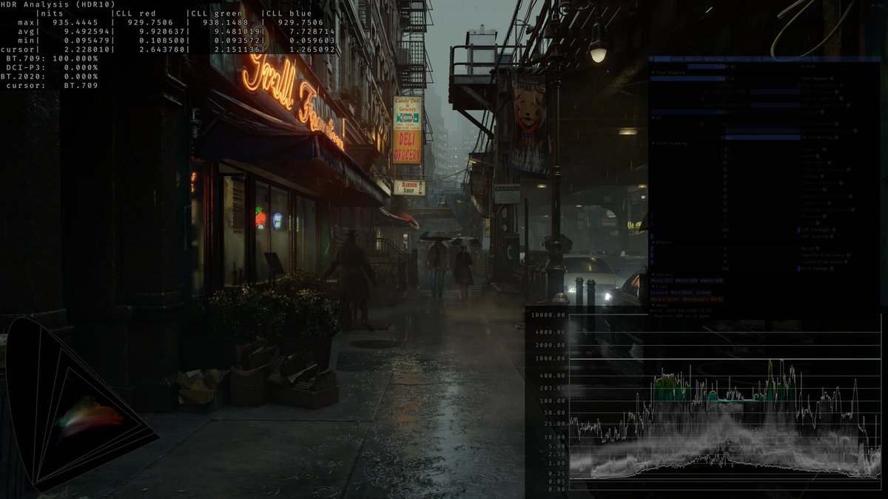Open the Github link
Image resolution: width=888 pixels, height=499 pixels.
pos(703,293)
